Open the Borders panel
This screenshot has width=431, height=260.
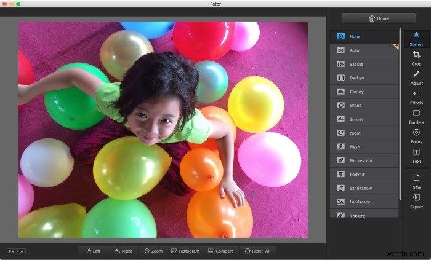[416, 116]
